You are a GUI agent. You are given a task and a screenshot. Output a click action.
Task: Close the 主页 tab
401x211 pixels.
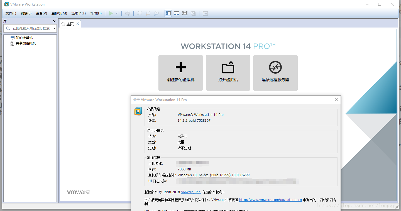[78, 24]
